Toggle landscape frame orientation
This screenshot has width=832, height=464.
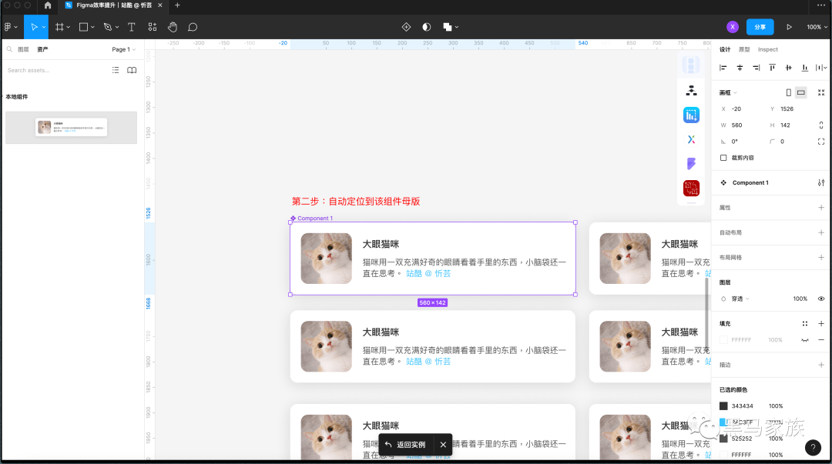click(x=800, y=92)
